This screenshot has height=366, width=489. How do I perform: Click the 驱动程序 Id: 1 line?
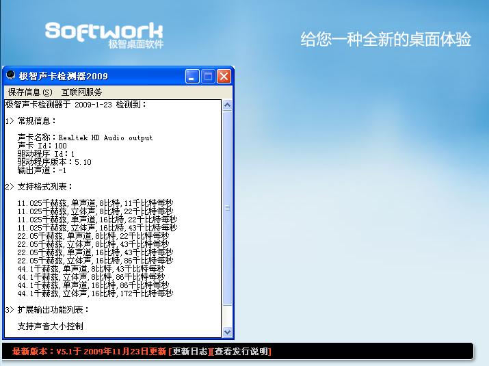(x=46, y=154)
